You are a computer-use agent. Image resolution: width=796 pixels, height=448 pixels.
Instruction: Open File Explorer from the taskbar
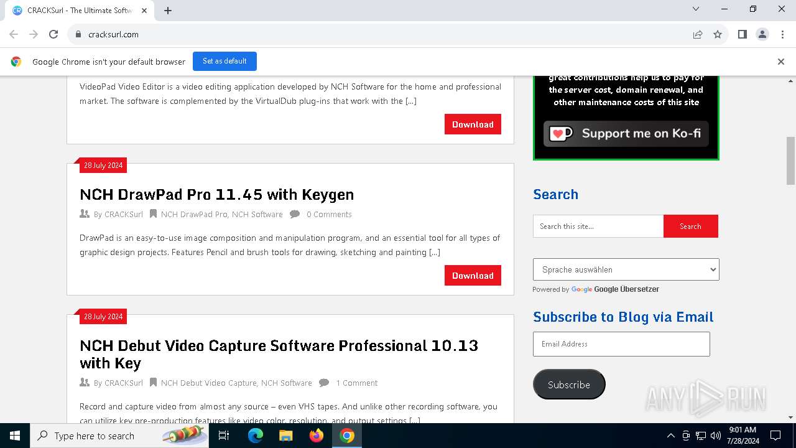click(x=286, y=436)
